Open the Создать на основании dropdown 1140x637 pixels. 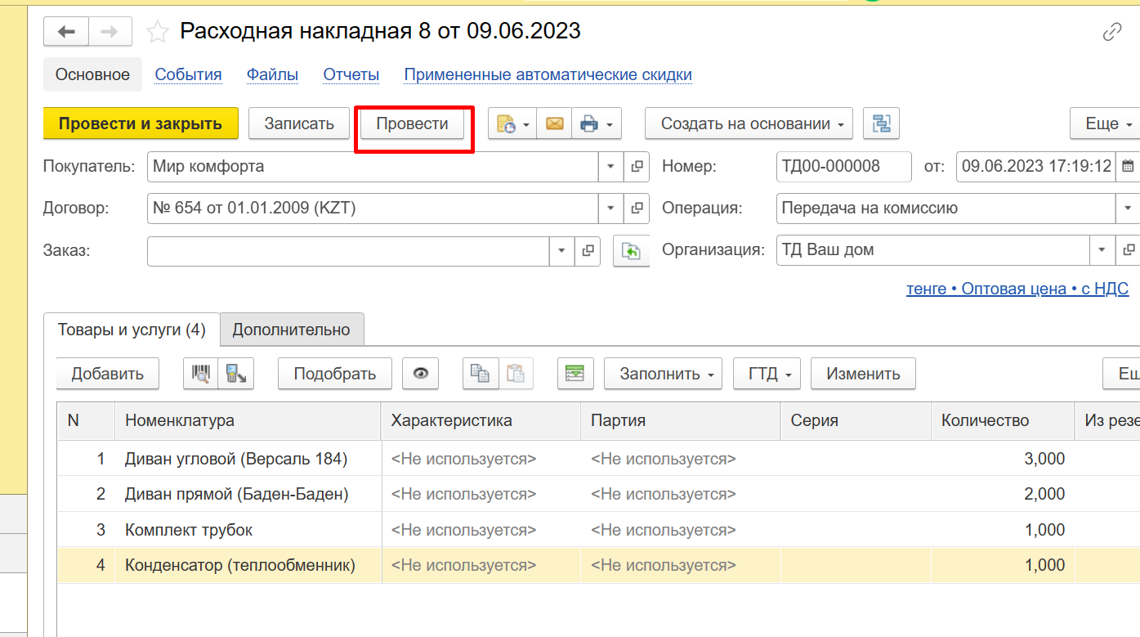coord(749,124)
